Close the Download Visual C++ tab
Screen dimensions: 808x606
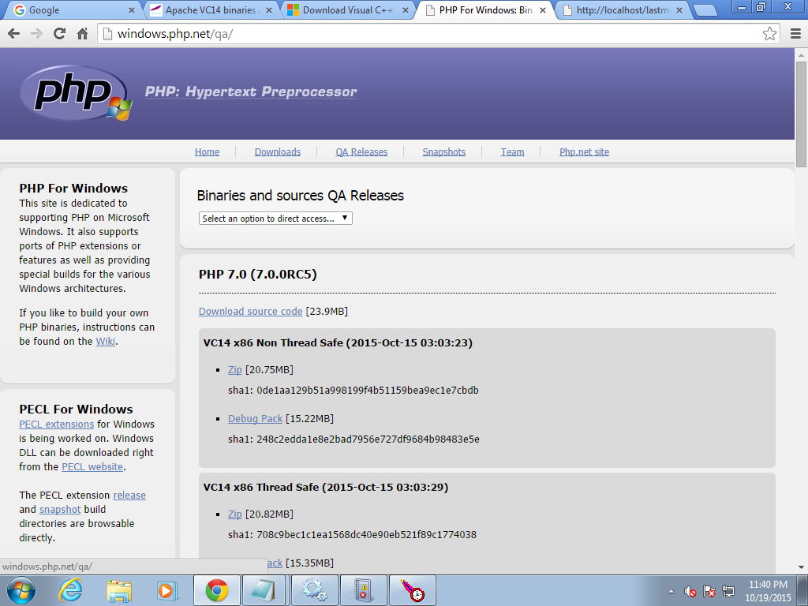tap(406, 10)
